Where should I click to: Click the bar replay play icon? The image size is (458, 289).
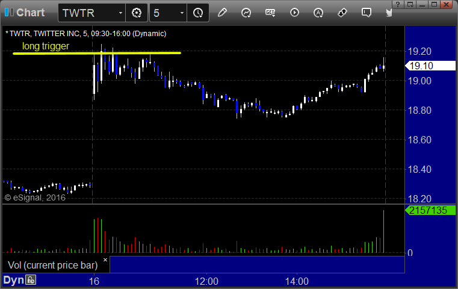[x=294, y=13]
